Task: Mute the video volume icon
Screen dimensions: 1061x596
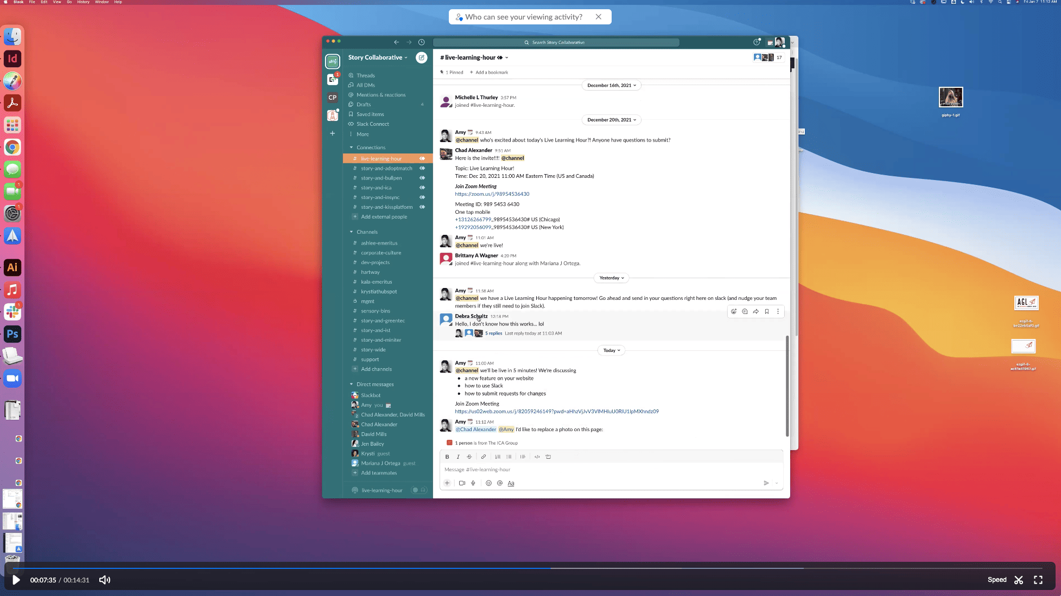Action: tap(105, 580)
